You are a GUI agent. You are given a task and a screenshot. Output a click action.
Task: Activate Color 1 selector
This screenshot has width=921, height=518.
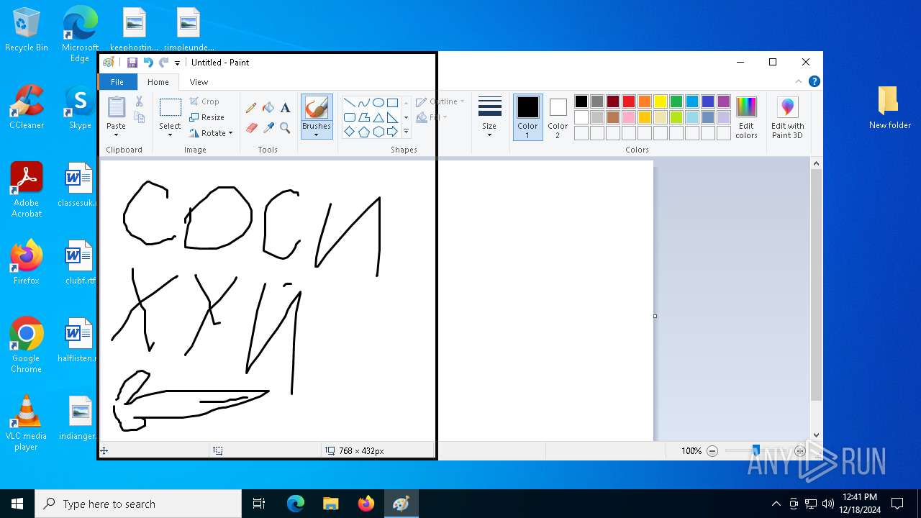[527, 117]
